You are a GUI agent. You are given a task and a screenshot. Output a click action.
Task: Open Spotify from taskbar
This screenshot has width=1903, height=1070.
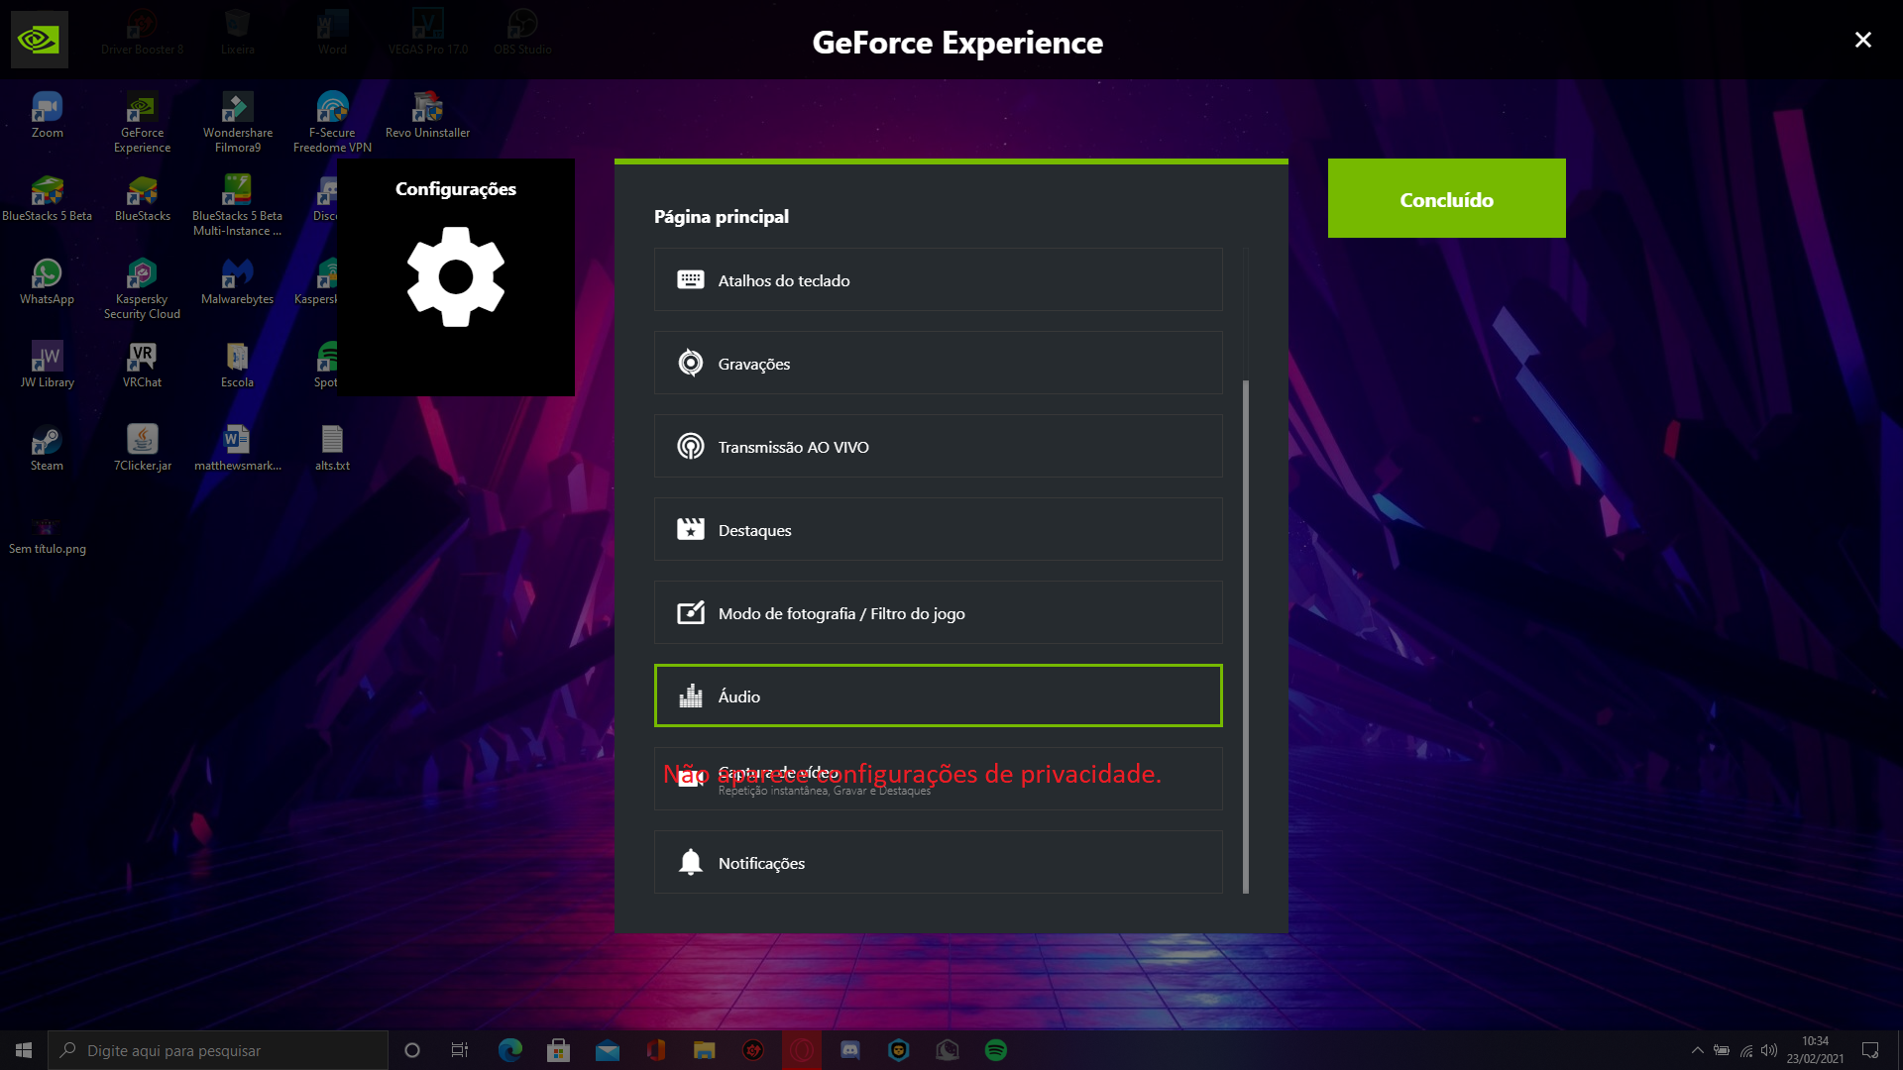coord(996,1050)
